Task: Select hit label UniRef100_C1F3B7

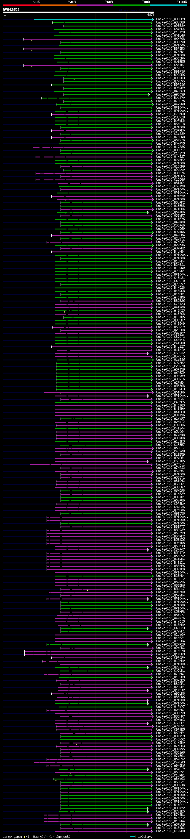Action: (170, 445)
